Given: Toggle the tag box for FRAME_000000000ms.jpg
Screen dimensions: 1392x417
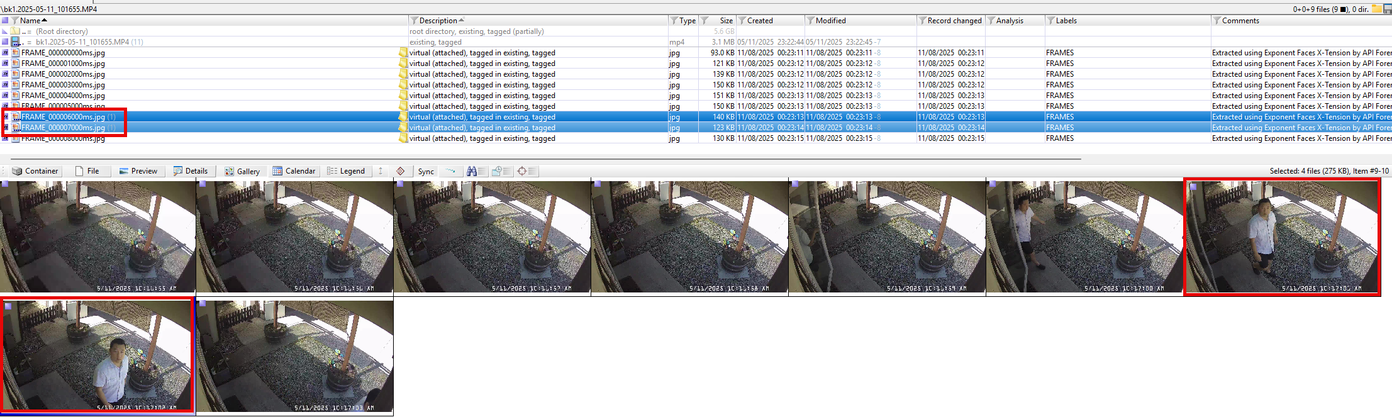Looking at the screenshot, I should [x=5, y=53].
